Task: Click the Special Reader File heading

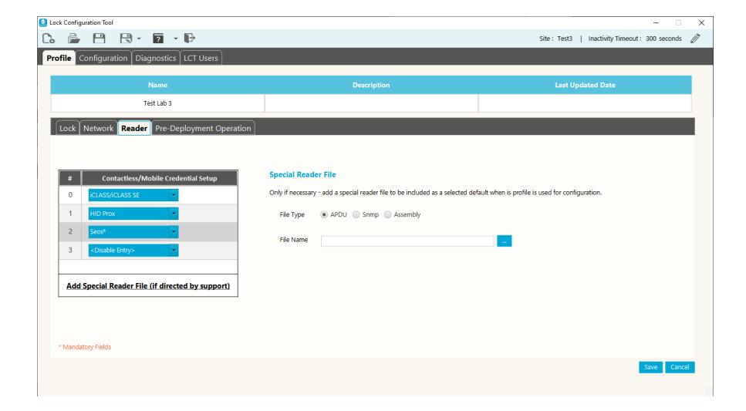Action: pyautogui.click(x=302, y=174)
